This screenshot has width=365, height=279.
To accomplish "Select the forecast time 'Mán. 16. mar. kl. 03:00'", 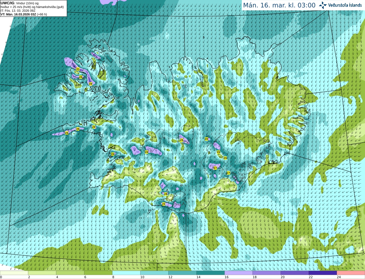I will [x=279, y=5].
